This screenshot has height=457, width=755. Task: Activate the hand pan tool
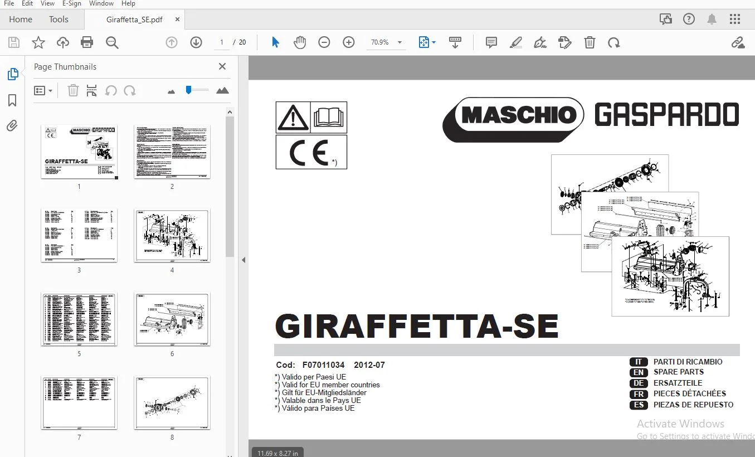pos(300,42)
